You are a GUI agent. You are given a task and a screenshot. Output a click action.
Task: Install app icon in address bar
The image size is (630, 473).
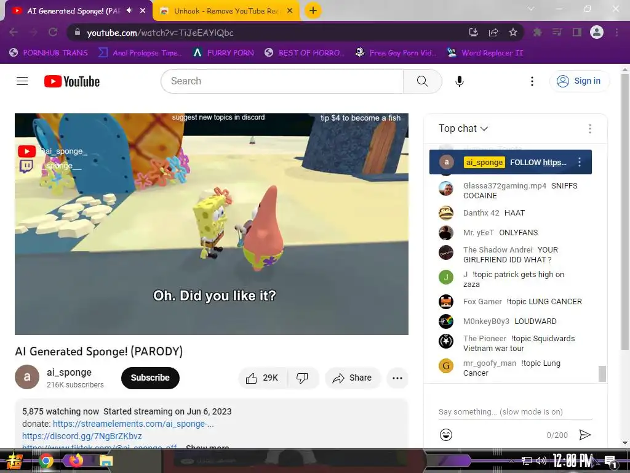(x=474, y=33)
